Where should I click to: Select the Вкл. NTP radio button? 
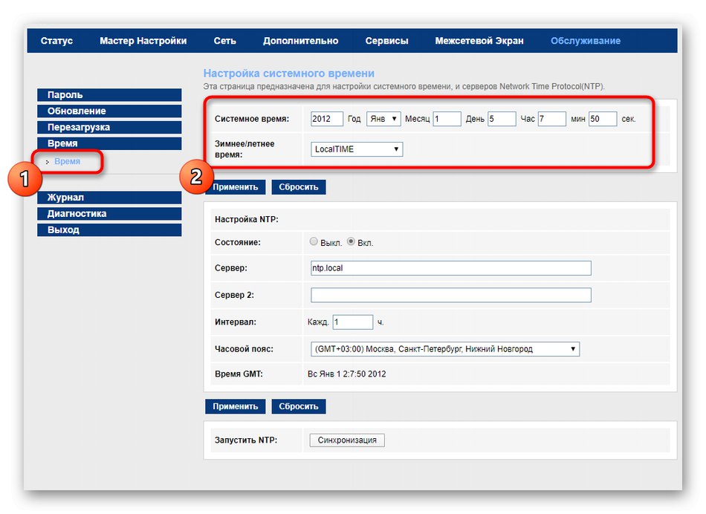click(352, 241)
